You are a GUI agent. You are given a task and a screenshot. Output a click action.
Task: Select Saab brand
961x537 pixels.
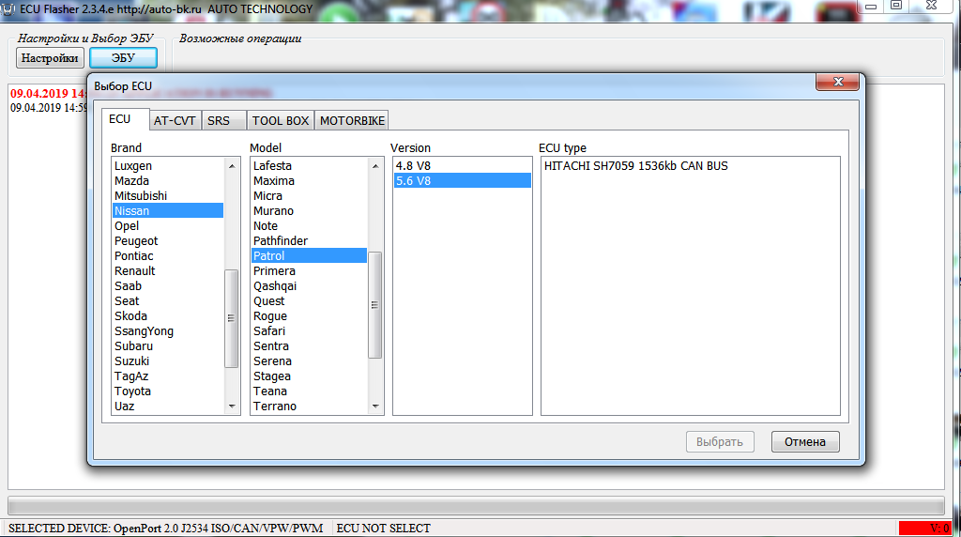pos(167,285)
